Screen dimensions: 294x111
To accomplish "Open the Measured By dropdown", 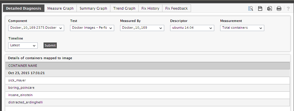I will click(142, 28).
